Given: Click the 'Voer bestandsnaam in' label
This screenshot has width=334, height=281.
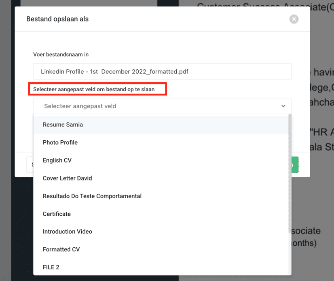Looking at the screenshot, I should [x=61, y=54].
